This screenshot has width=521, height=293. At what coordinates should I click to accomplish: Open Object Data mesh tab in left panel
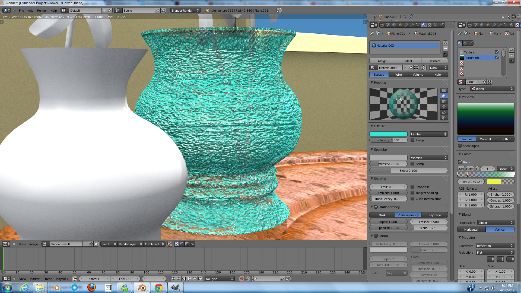tap(418, 25)
